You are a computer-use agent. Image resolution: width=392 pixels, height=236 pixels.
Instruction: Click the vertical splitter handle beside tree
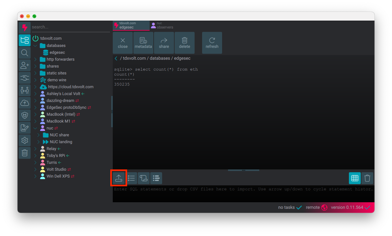[112, 112]
